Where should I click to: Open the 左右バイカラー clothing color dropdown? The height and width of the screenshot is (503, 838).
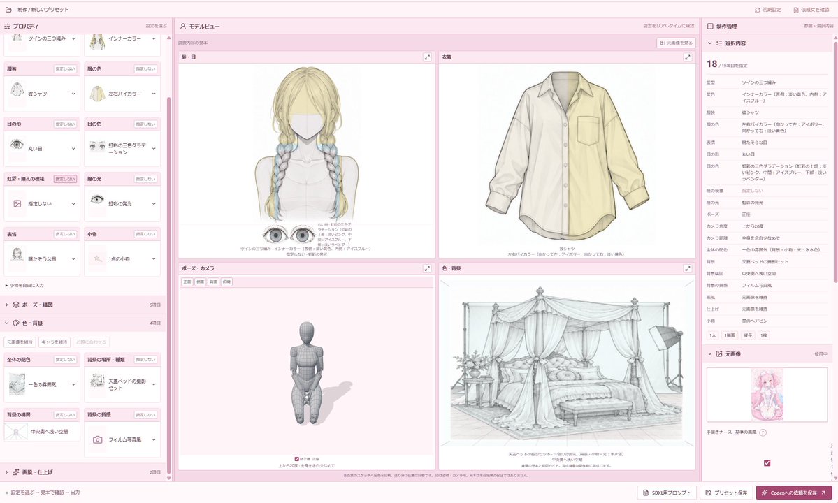coord(122,94)
